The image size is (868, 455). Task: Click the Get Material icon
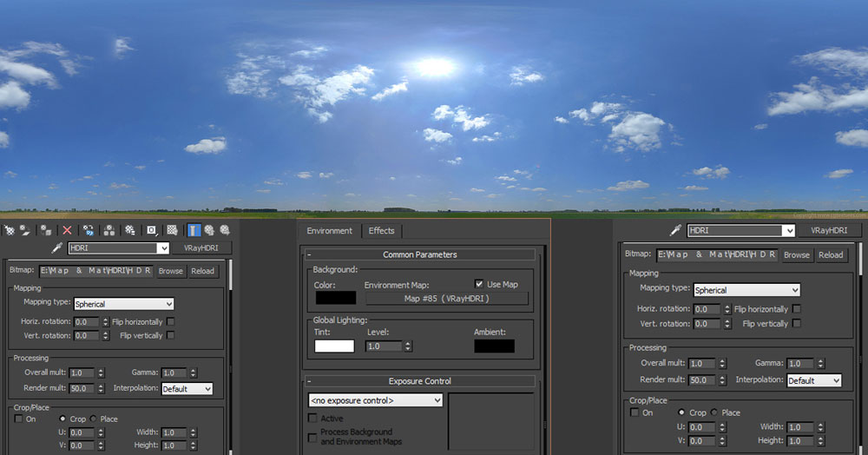(x=9, y=230)
